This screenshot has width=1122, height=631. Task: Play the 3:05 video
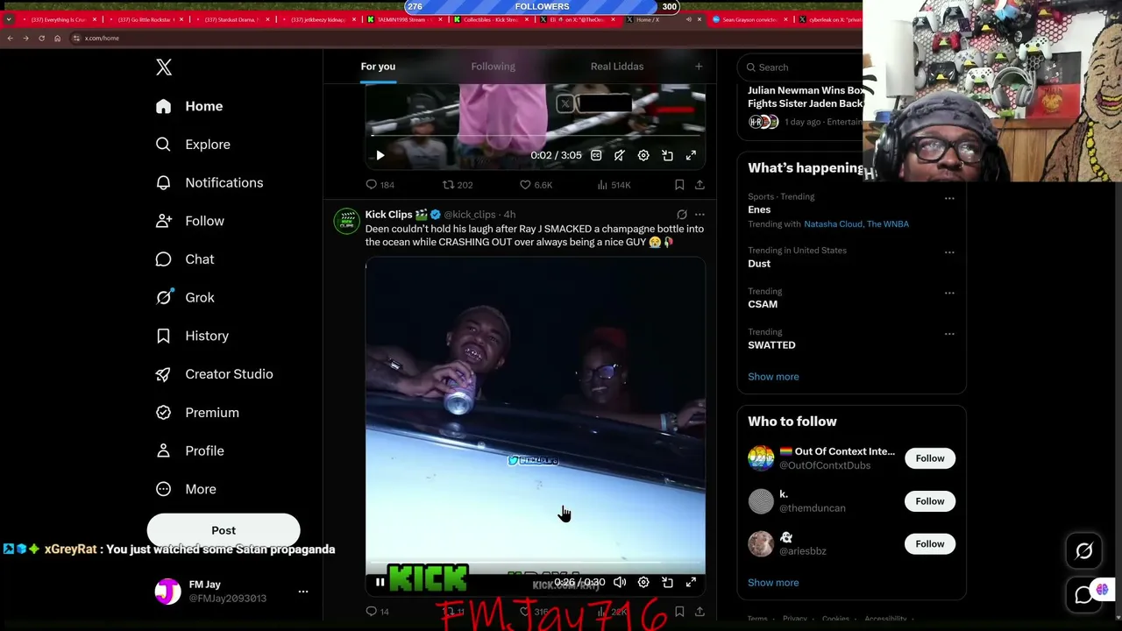(x=380, y=155)
